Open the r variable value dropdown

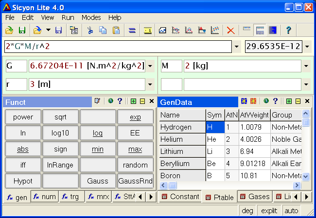click(x=150, y=84)
